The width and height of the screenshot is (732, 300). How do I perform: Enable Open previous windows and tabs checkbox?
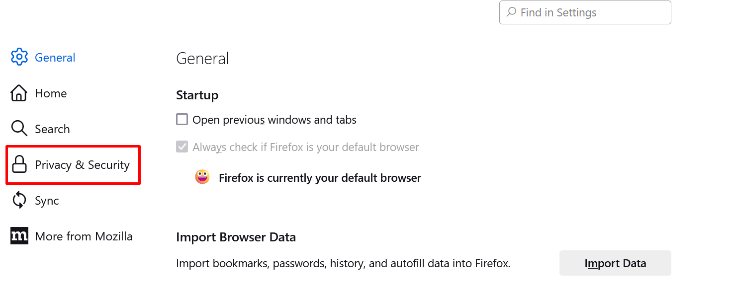[182, 120]
